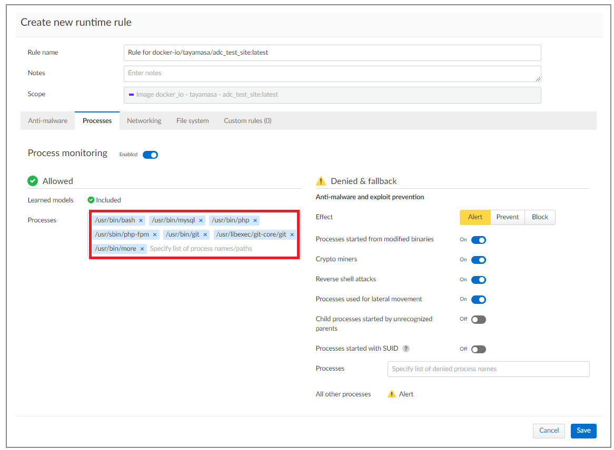Click the Save button

click(583, 431)
